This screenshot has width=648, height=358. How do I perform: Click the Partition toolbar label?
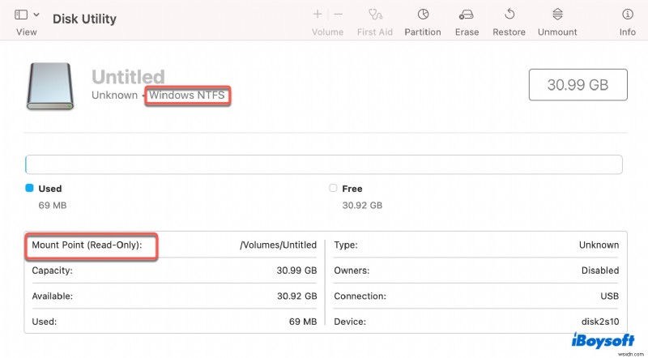point(423,32)
